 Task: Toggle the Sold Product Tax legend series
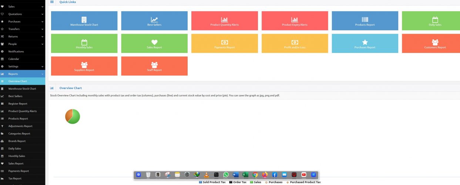pyautogui.click(x=212, y=182)
